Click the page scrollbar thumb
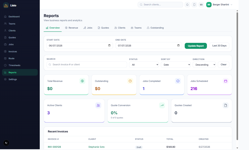 coord(237,76)
